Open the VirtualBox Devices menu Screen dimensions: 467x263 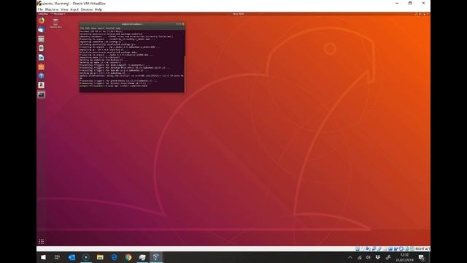(87, 9)
